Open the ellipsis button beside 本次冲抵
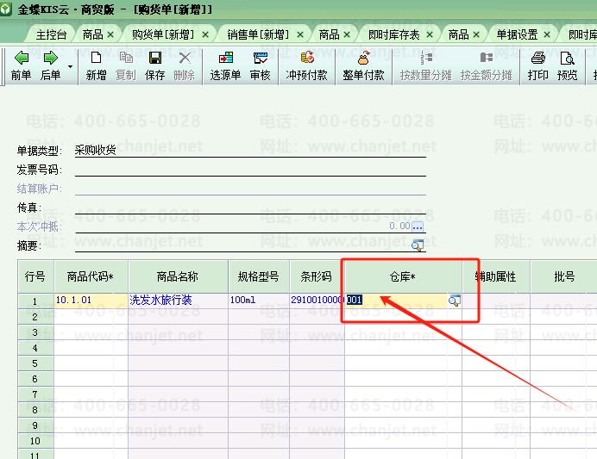The width and height of the screenshot is (597, 459). (x=418, y=226)
